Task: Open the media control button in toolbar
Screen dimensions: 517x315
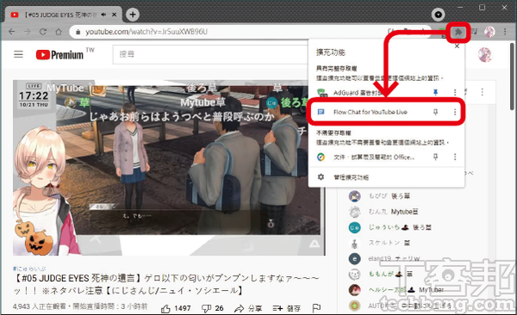Action: pyautogui.click(x=474, y=32)
